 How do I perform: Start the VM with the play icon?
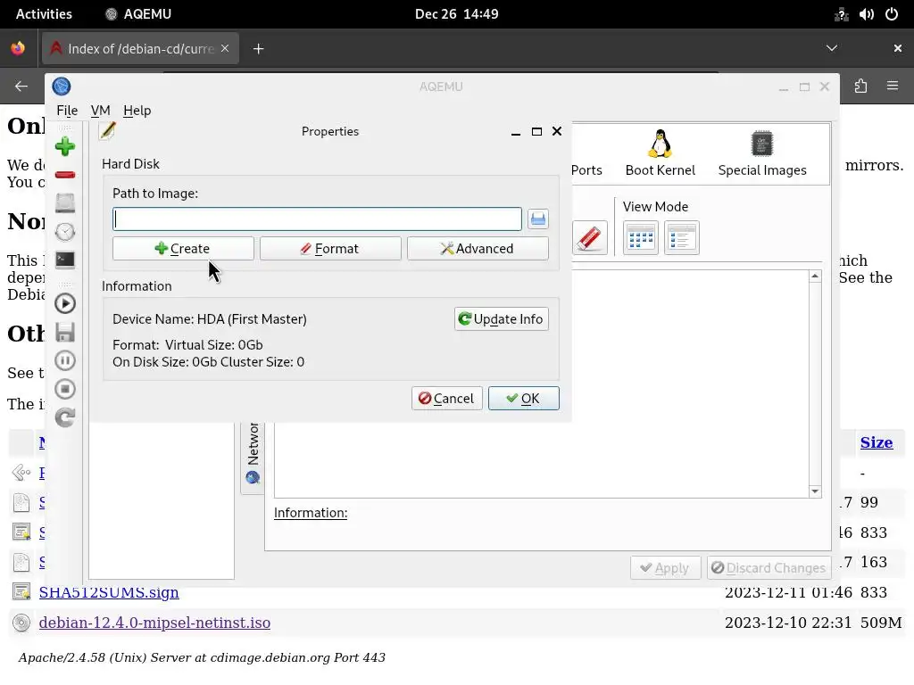(64, 303)
